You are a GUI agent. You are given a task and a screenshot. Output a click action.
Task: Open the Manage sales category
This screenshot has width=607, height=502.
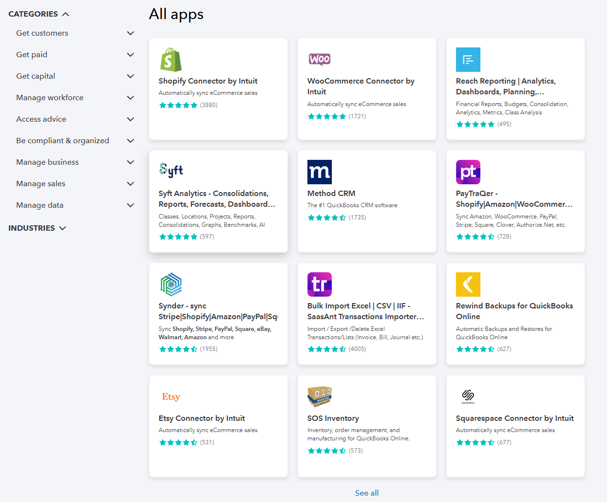pyautogui.click(x=41, y=183)
